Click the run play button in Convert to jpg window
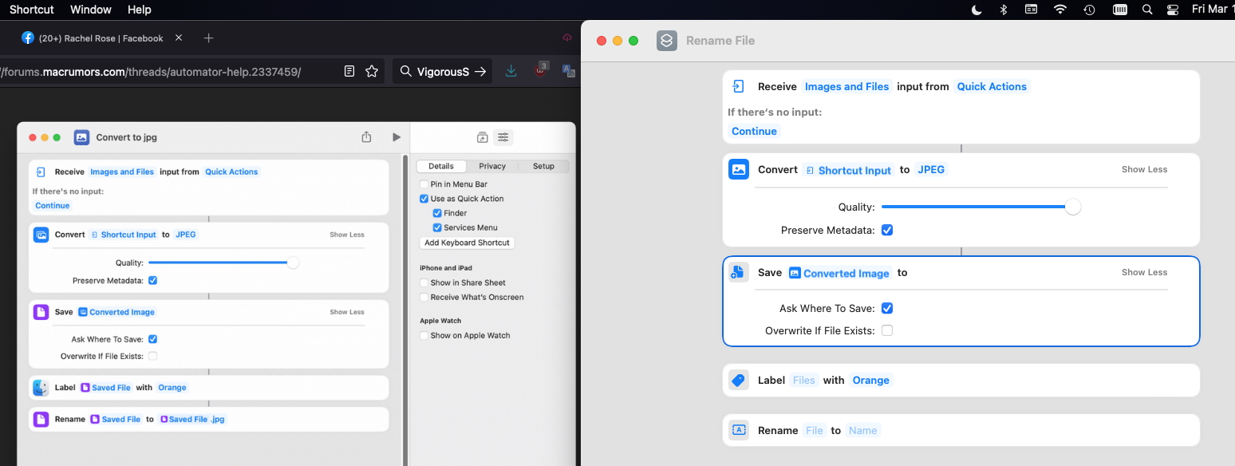Viewport: 1235px width, 466px height. 397,137
